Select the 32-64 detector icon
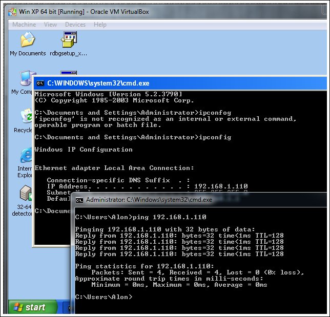 (x=23, y=201)
